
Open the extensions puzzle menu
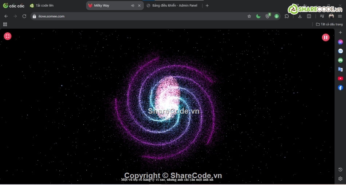[287, 16]
